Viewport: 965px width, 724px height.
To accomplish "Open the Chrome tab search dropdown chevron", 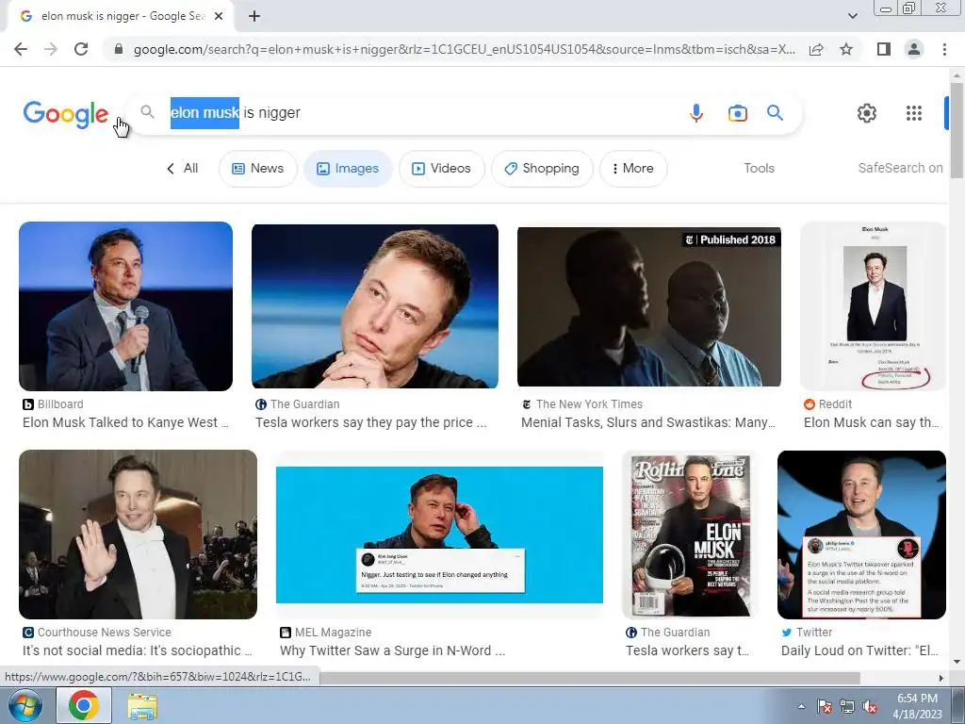I will click(x=852, y=16).
